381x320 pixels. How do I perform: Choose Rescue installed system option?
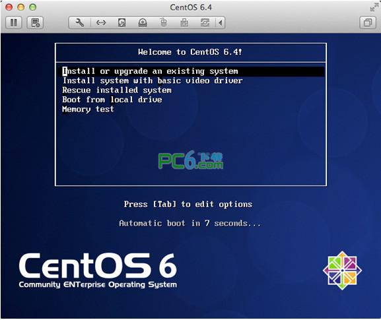117,90
